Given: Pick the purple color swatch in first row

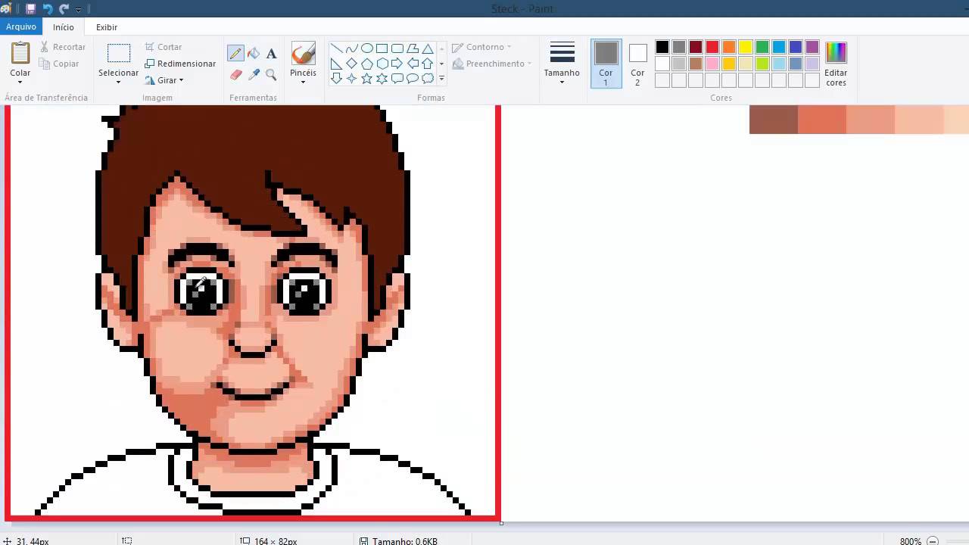Looking at the screenshot, I should click(812, 47).
